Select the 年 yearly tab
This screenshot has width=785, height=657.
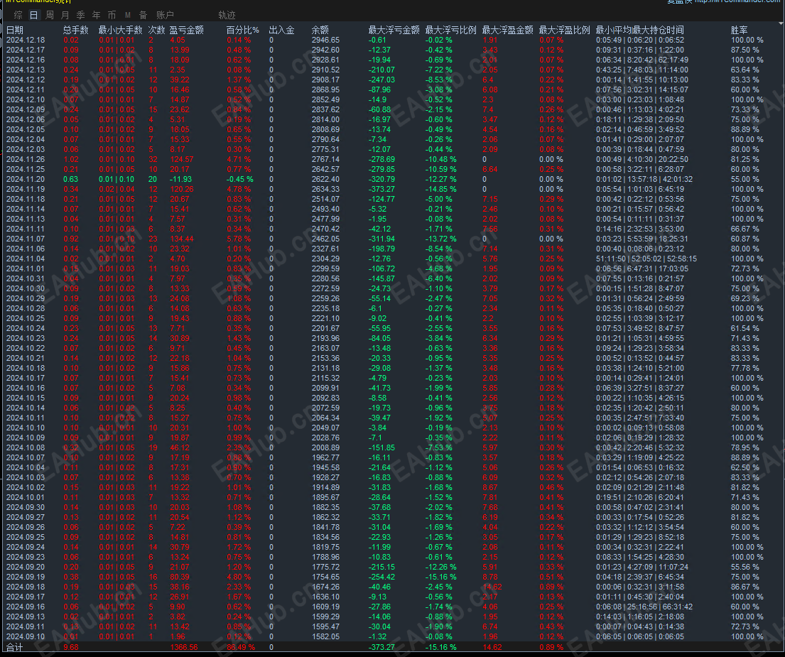pos(96,15)
